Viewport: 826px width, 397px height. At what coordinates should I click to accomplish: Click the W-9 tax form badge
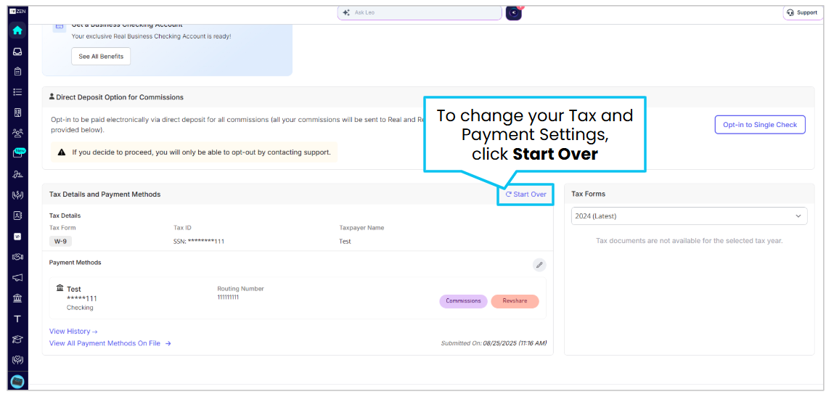60,242
